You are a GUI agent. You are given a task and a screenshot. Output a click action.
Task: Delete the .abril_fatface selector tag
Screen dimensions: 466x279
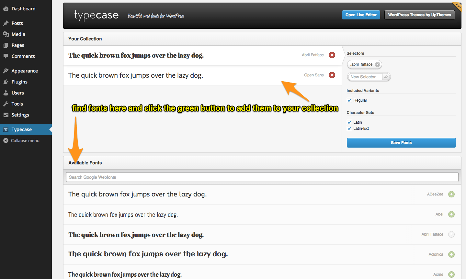pyautogui.click(x=378, y=64)
